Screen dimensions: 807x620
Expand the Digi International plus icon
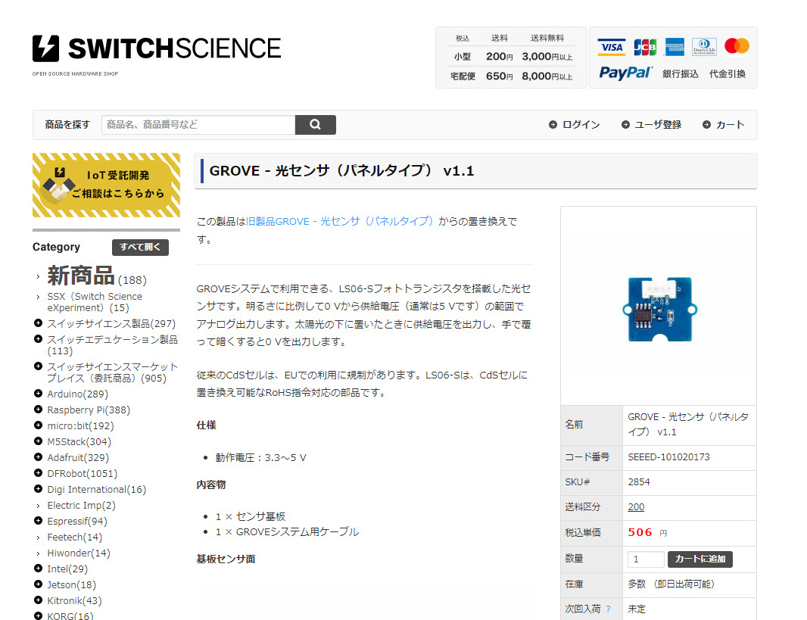tap(38, 489)
